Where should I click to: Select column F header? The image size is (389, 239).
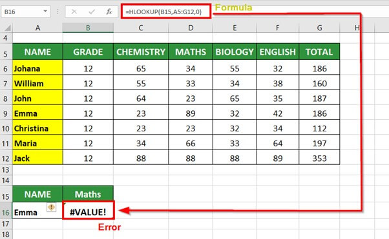click(x=278, y=28)
